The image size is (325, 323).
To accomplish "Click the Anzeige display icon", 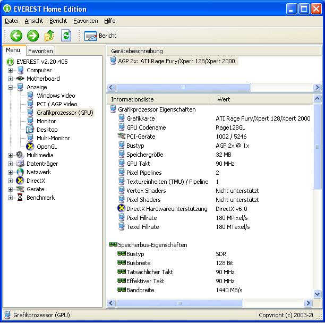I will click(x=20, y=87).
